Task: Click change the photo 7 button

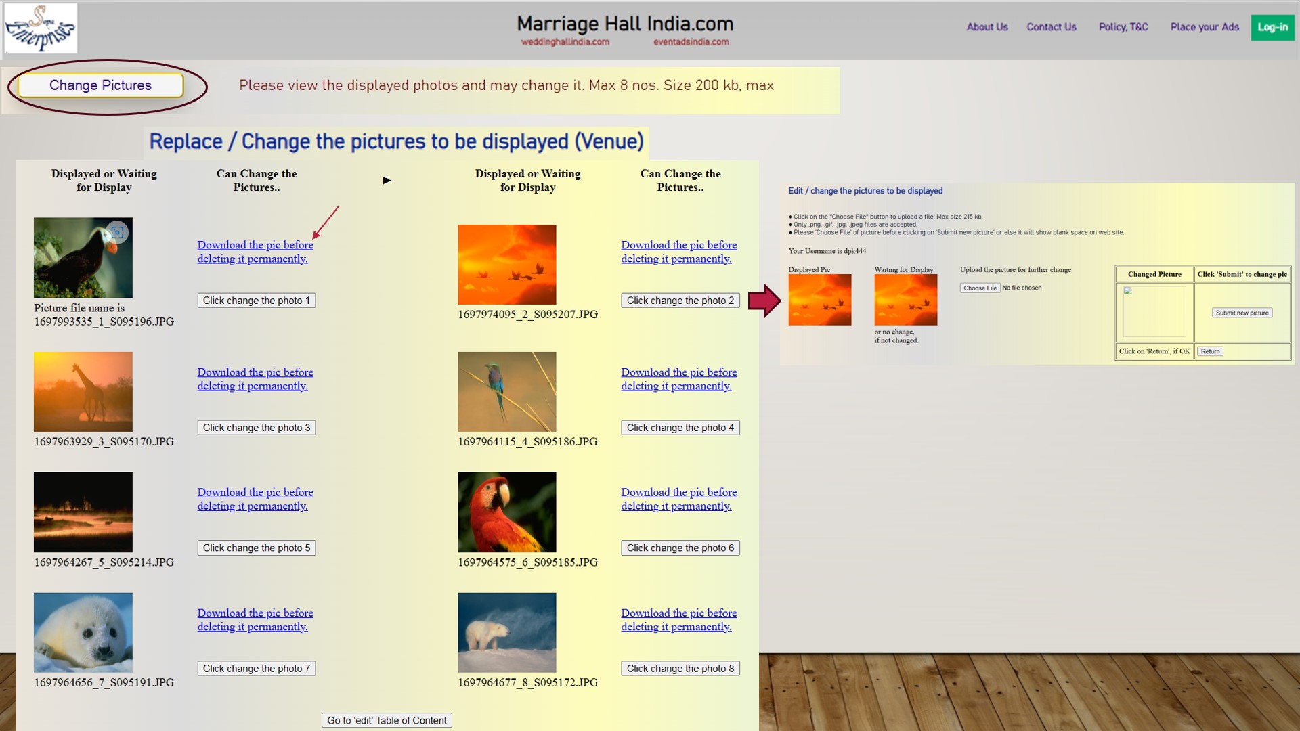Action: coord(256,668)
